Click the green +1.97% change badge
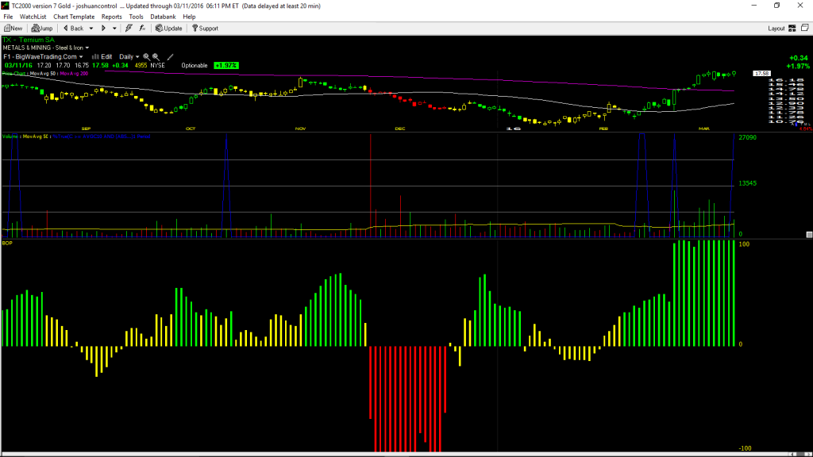Viewport: 813px width, 457px height. 226,66
